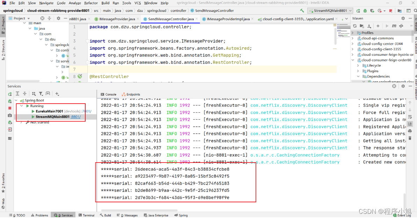Screen dimensions: 417x218
Task: Open the Refactor menu
Action: pyautogui.click(x=91, y=3)
